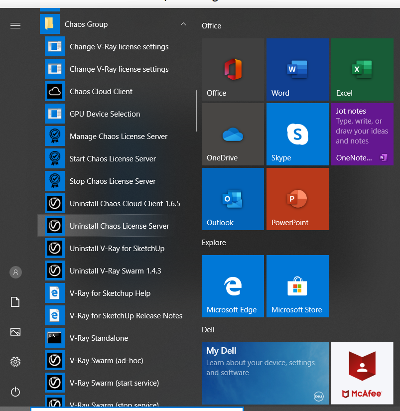Open Settings gear in the sidebar
The image size is (400, 411).
pyautogui.click(x=15, y=362)
